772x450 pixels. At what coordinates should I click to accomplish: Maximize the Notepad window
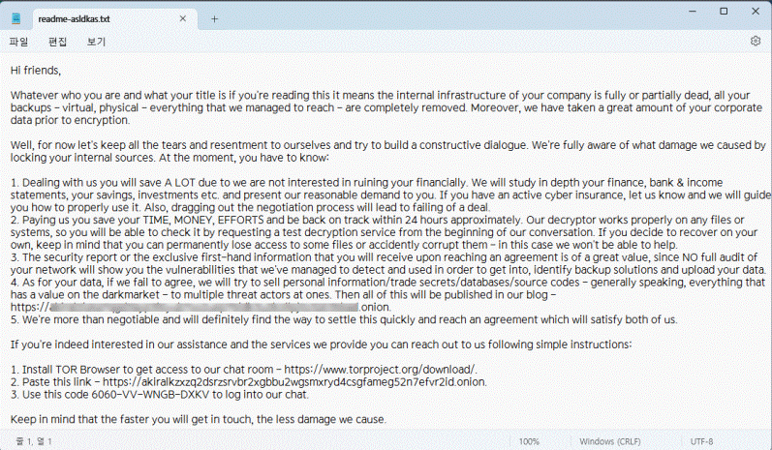pos(724,12)
